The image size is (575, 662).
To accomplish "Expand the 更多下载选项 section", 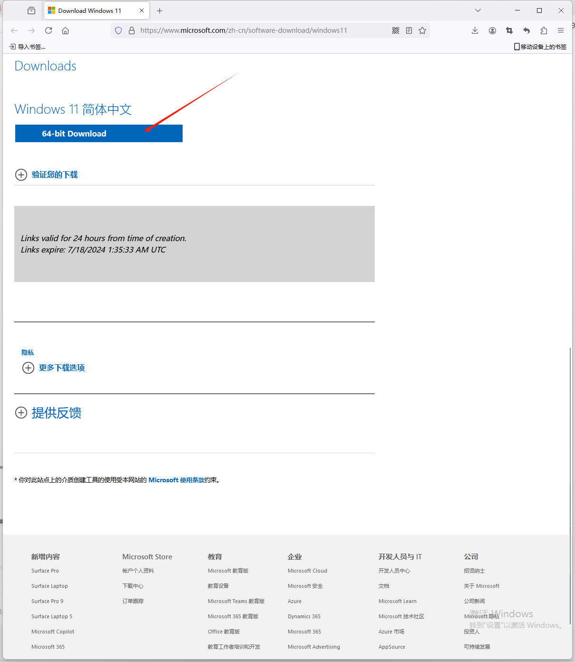I will coord(54,368).
